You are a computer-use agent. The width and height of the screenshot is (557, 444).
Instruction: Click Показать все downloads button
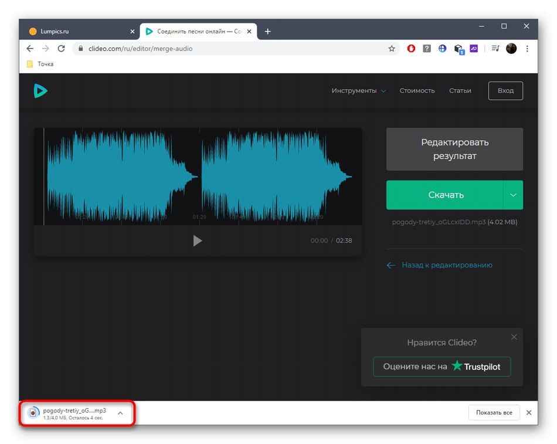494,412
